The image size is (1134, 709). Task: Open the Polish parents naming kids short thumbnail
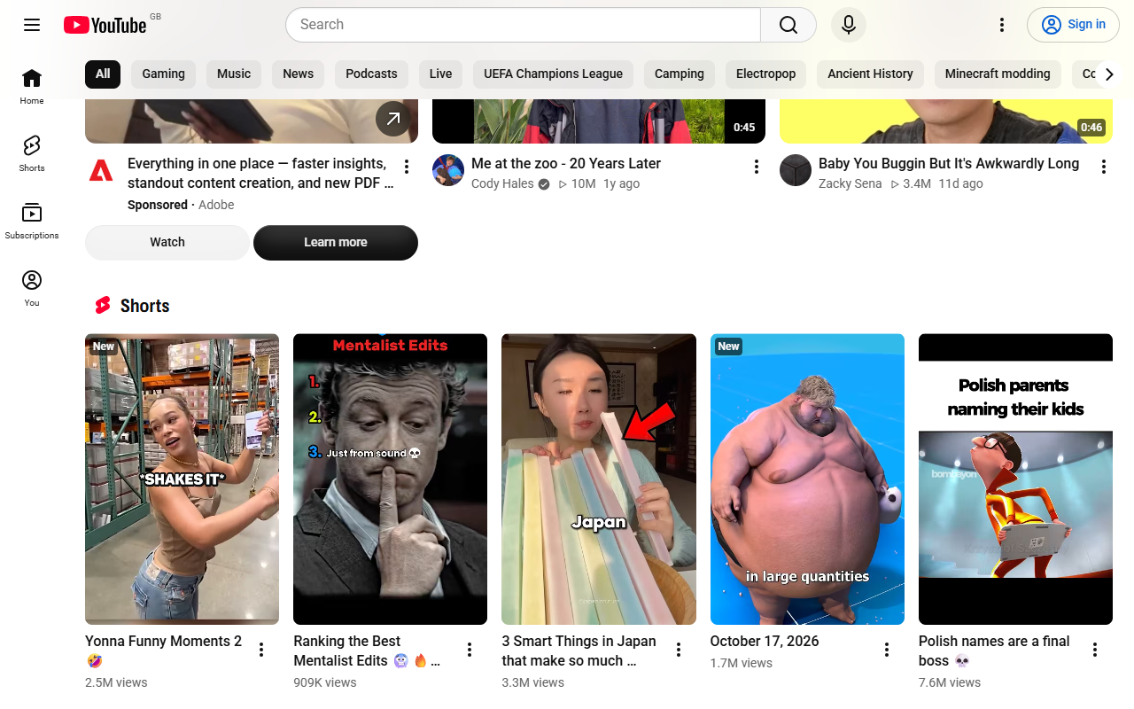1015,479
